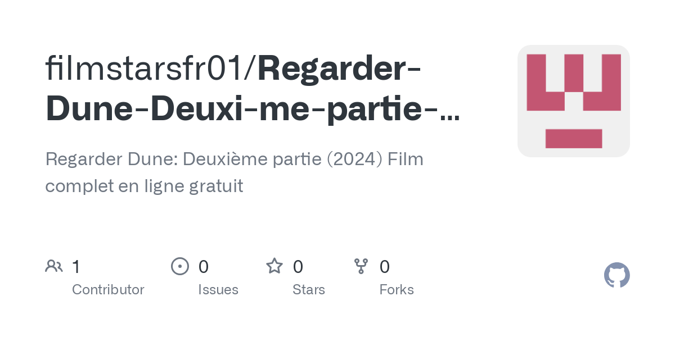Click the Dune-Deuxi-me-partie title line
This screenshot has height=337, width=675.
click(242, 108)
